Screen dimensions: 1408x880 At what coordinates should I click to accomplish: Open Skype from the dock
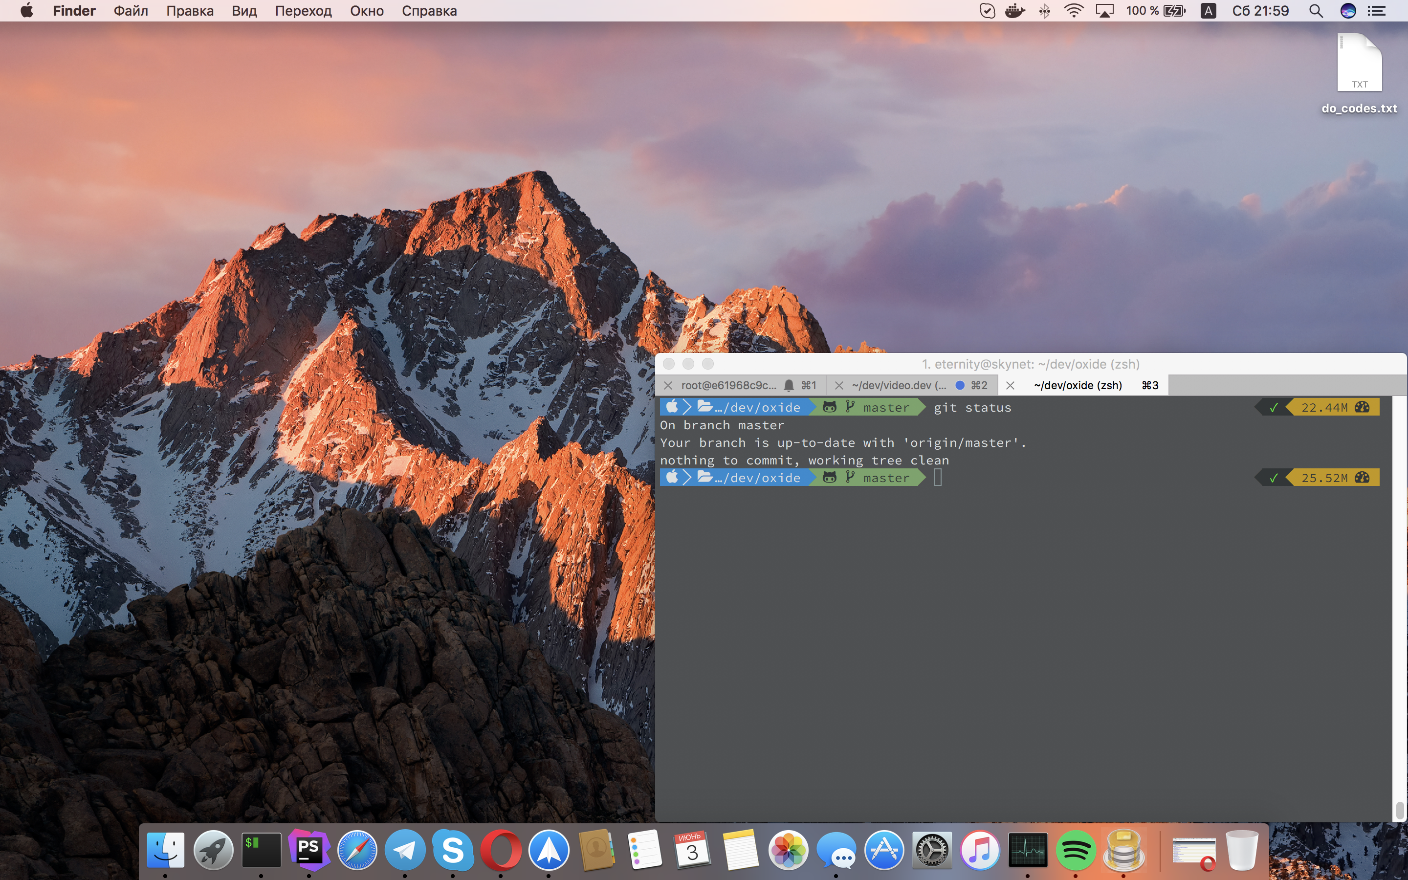click(453, 850)
